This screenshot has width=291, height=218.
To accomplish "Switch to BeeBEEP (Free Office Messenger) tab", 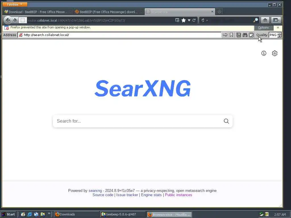I will click(x=109, y=12).
